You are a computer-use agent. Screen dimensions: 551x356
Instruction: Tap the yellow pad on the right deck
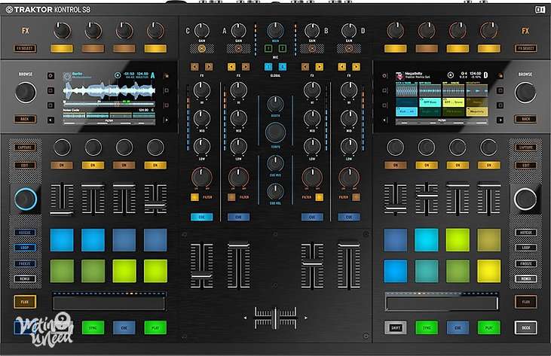pos(488,271)
